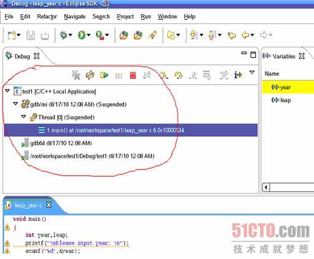
Task: Click the first Open Type folder icon
Action: click(x=124, y=35)
